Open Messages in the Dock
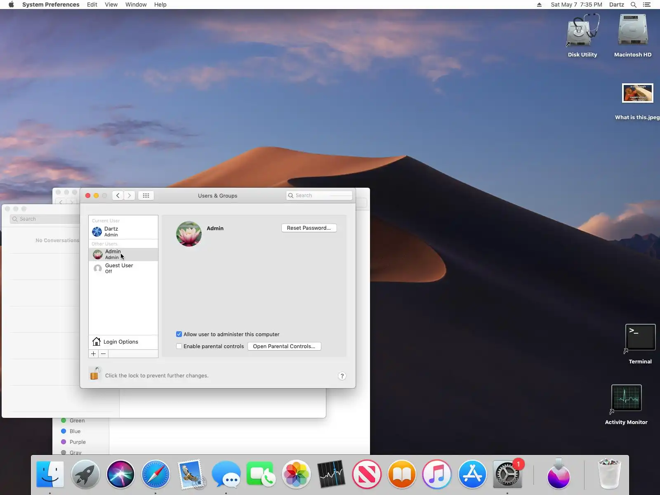Viewport: 660px width, 495px height. [226, 474]
